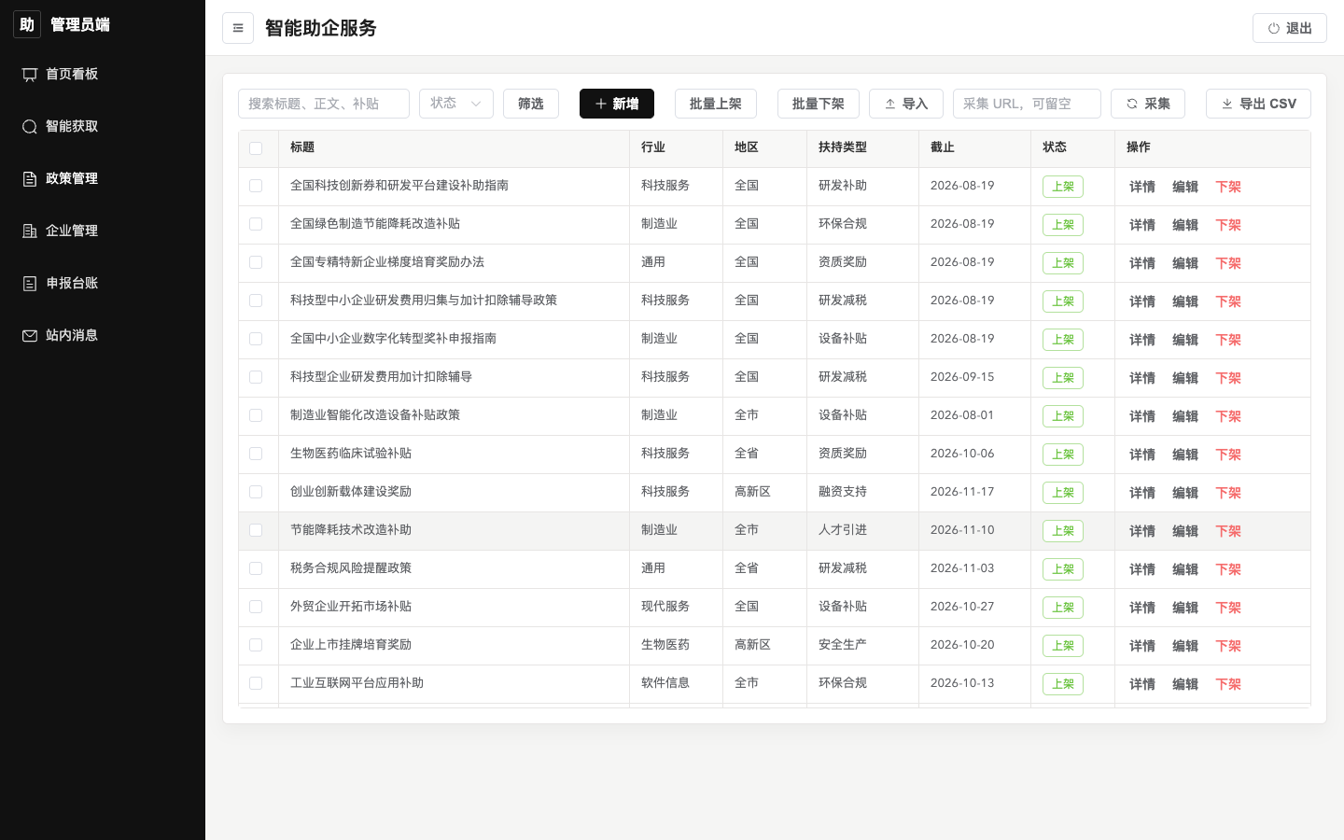1344x840 pixels.
Task: Select checkbox for 全国专精特新企业梯度培育奖励办法
Action: click(x=256, y=262)
